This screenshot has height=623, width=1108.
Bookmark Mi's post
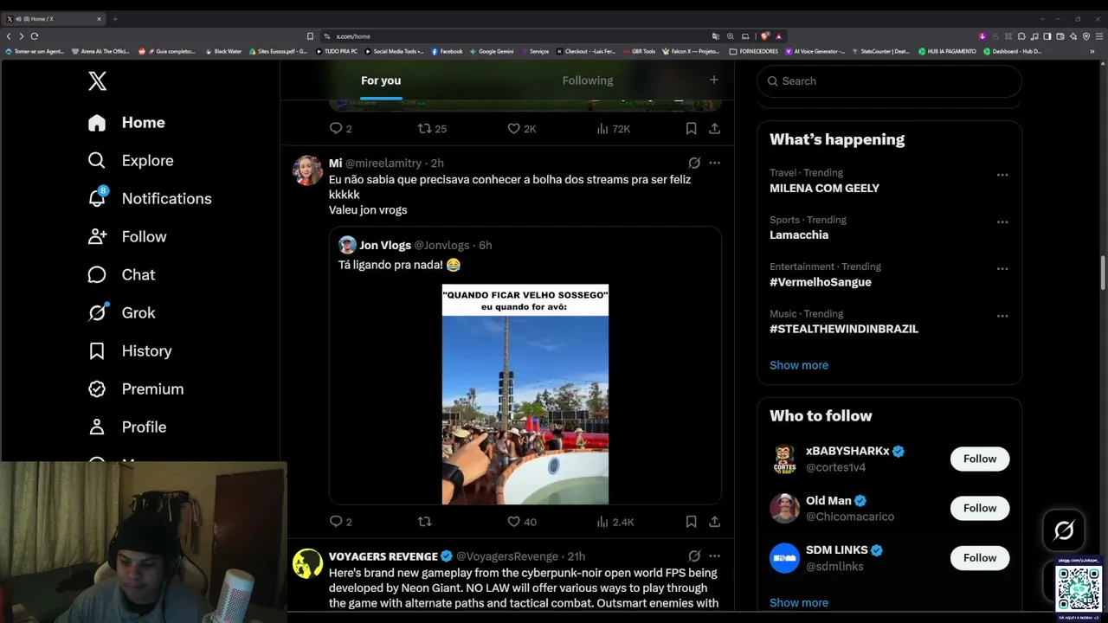(691, 522)
